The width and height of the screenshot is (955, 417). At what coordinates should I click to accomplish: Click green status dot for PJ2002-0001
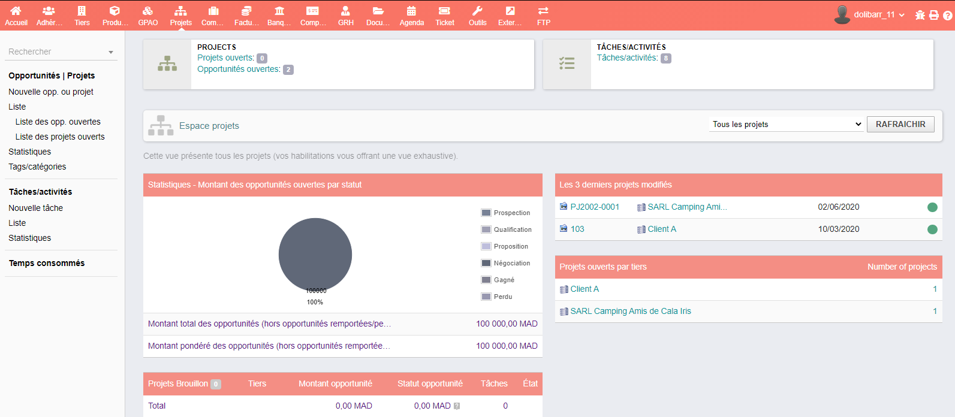coord(932,207)
